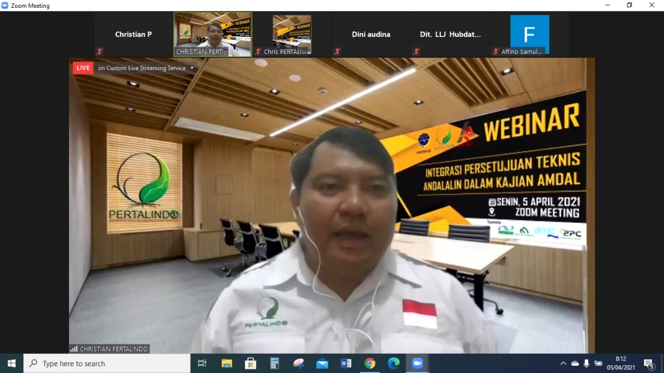Click the red LIVE indicator badge
664x373 pixels.
click(x=83, y=68)
